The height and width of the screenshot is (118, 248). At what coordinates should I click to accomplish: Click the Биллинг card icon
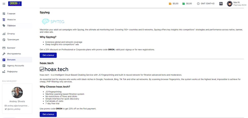[x=4, y=48]
